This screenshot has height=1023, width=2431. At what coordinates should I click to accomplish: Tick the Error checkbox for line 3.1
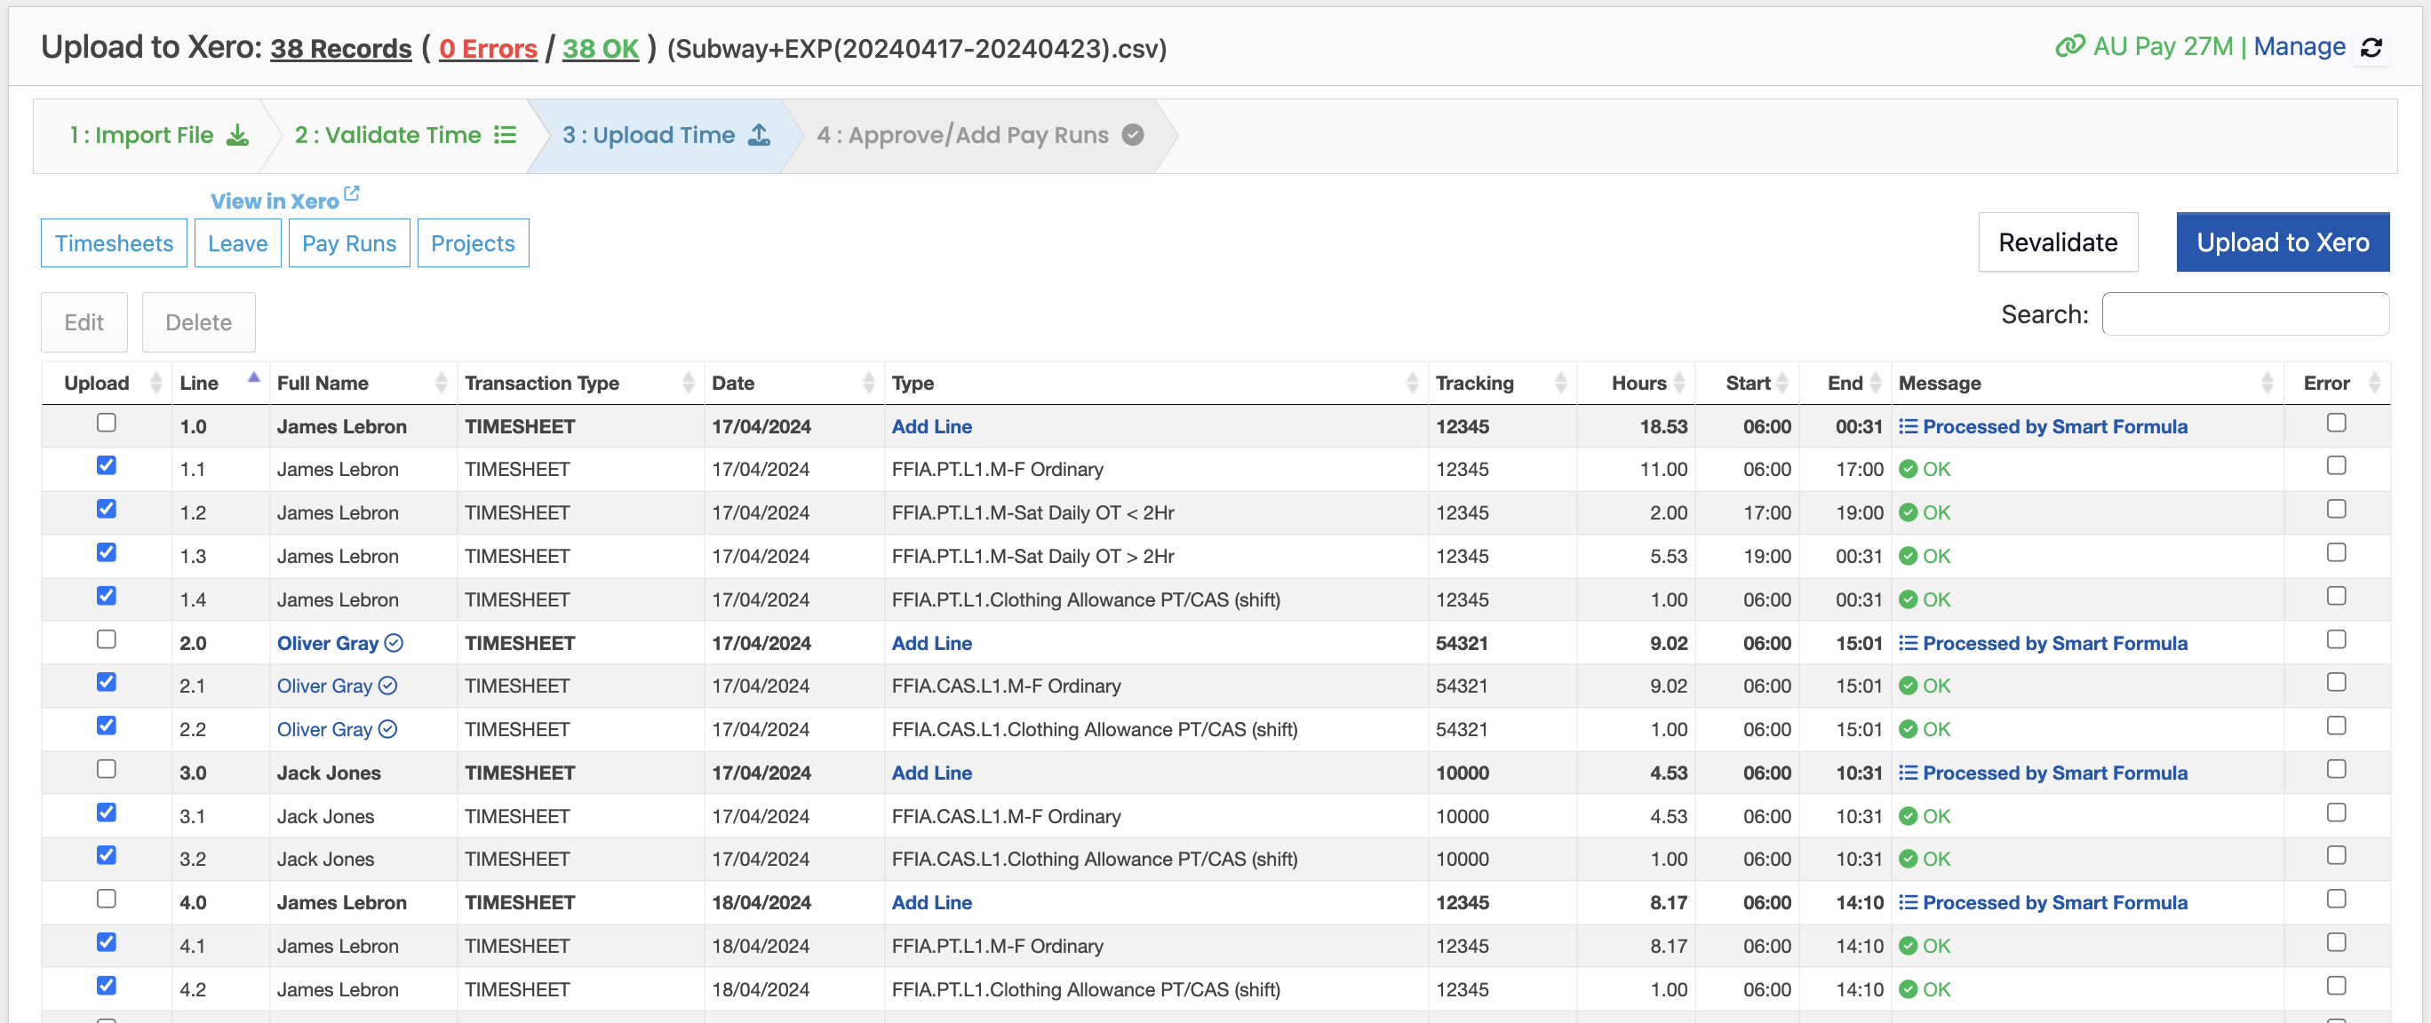(2336, 813)
